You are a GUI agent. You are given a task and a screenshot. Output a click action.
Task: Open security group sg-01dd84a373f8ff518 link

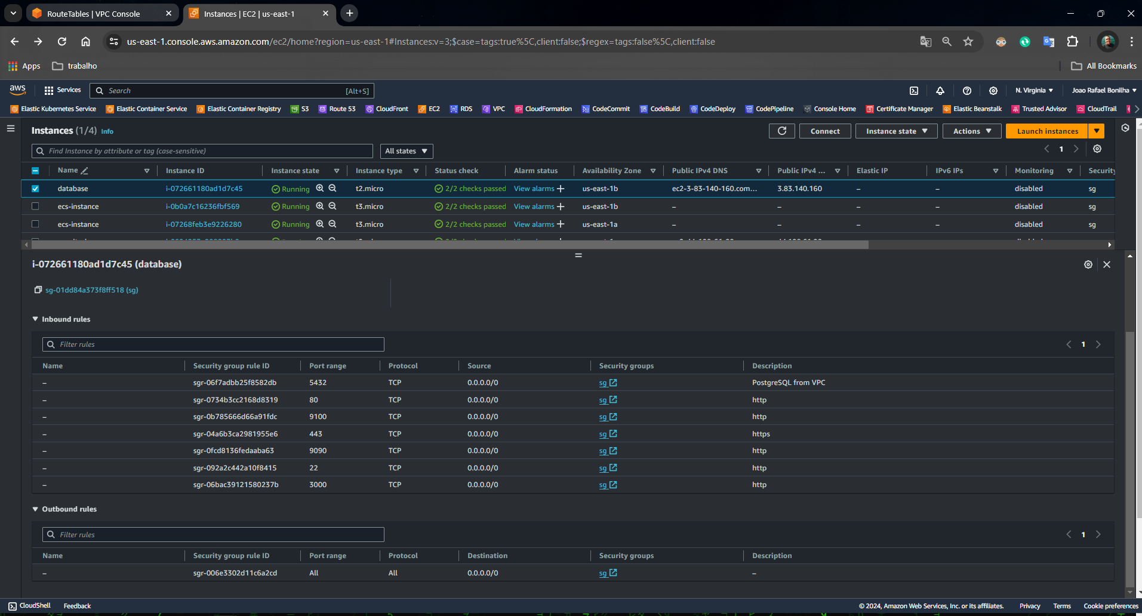(x=92, y=290)
